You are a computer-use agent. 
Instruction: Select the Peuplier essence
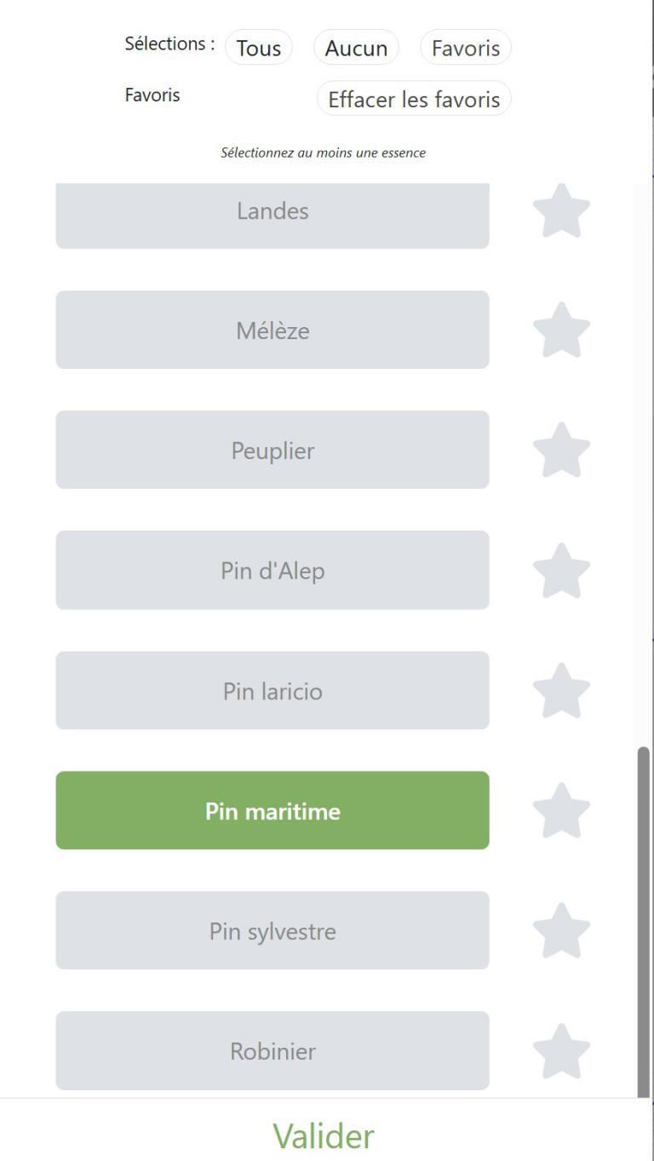(x=272, y=450)
